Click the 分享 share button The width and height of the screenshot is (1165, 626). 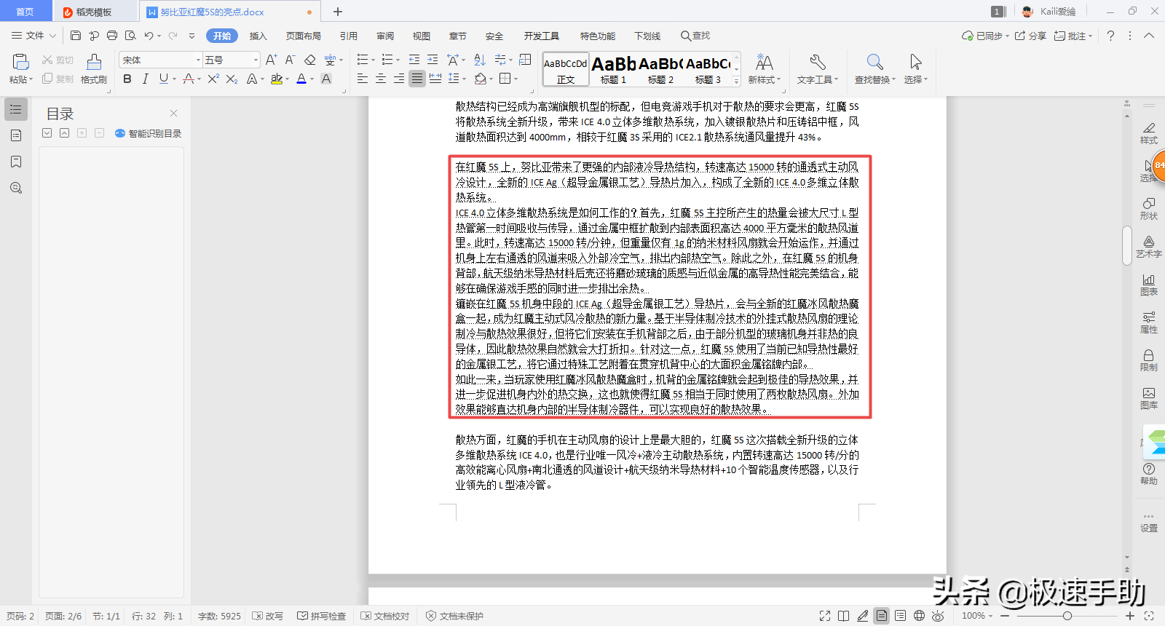point(1030,36)
